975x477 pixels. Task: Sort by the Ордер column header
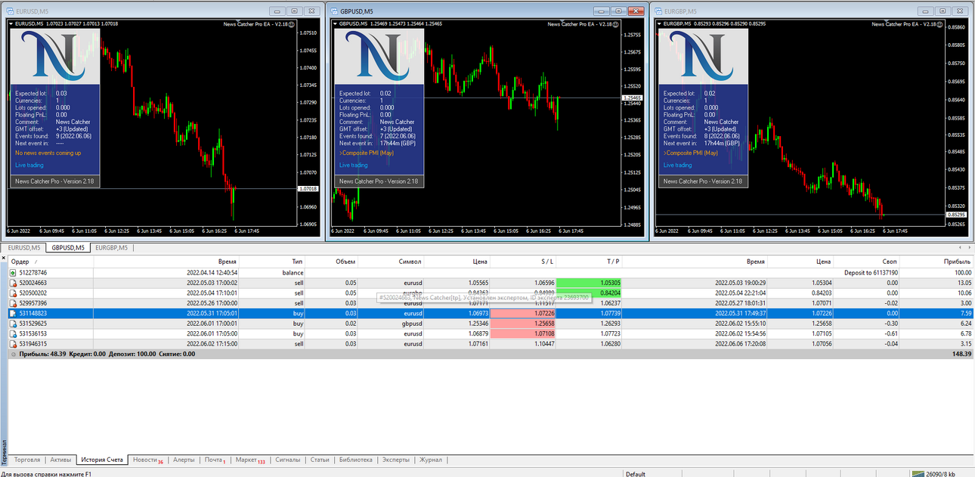coord(51,262)
